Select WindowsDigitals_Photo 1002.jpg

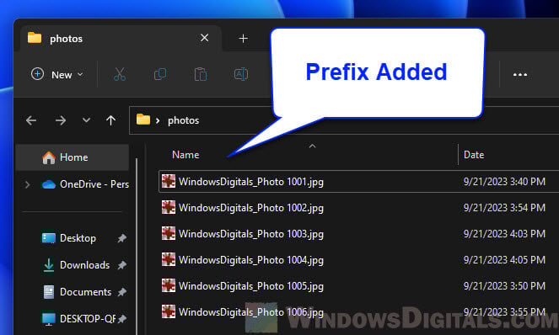tap(251, 208)
